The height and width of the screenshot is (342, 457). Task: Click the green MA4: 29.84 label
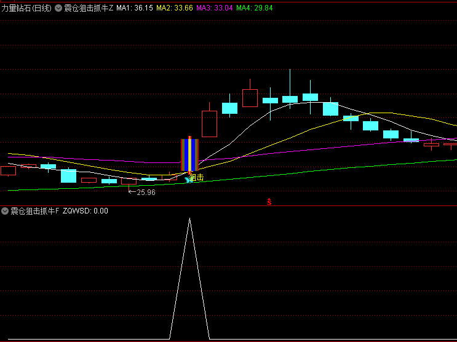point(255,8)
